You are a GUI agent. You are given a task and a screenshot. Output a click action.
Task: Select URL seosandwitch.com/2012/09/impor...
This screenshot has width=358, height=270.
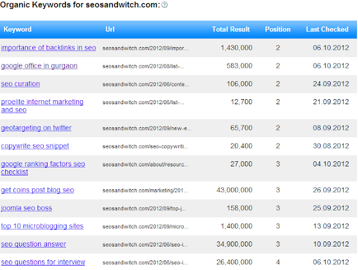coord(145,48)
